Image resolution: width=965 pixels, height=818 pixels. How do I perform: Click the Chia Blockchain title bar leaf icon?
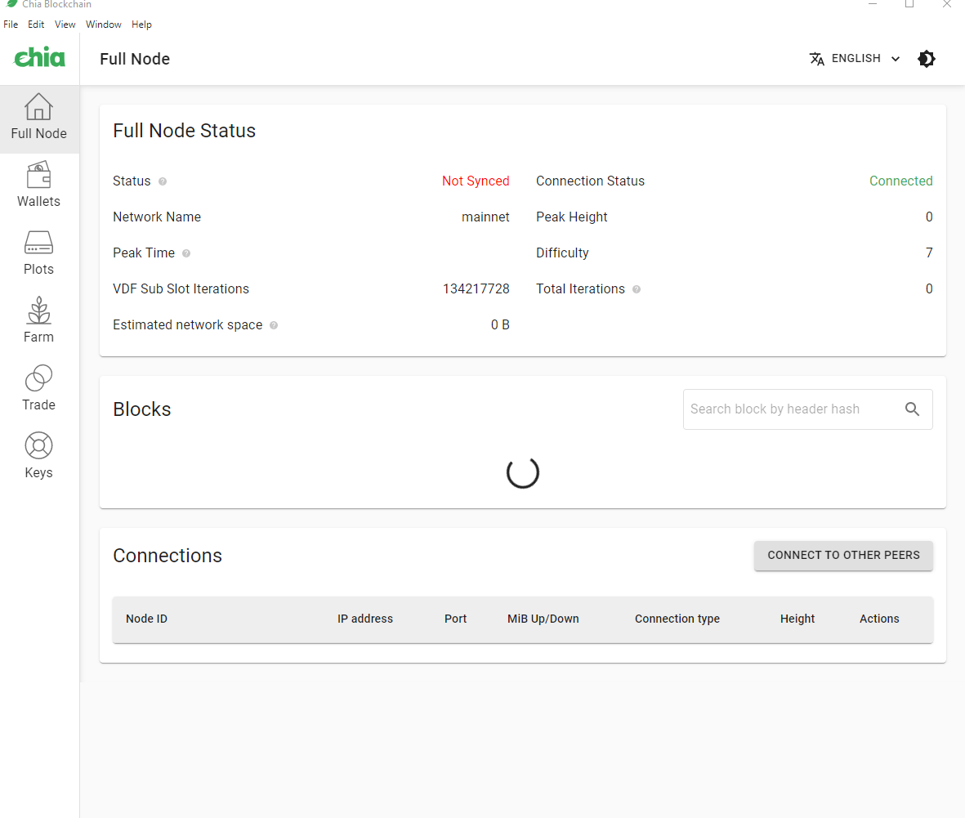click(x=11, y=4)
